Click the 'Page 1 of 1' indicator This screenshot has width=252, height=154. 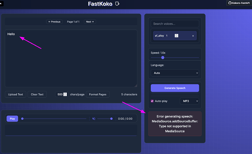click(73, 22)
